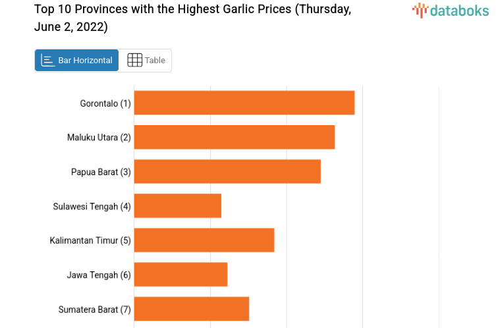496x328 pixels.
Task: Click the Papua Barat bar
Action: (227, 171)
